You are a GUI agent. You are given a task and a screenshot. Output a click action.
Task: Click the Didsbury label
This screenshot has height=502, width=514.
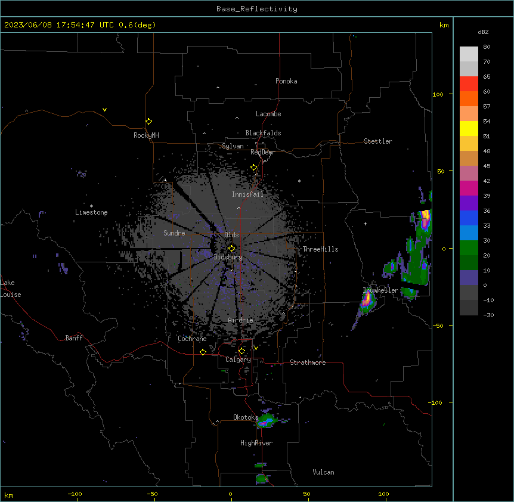(228, 257)
